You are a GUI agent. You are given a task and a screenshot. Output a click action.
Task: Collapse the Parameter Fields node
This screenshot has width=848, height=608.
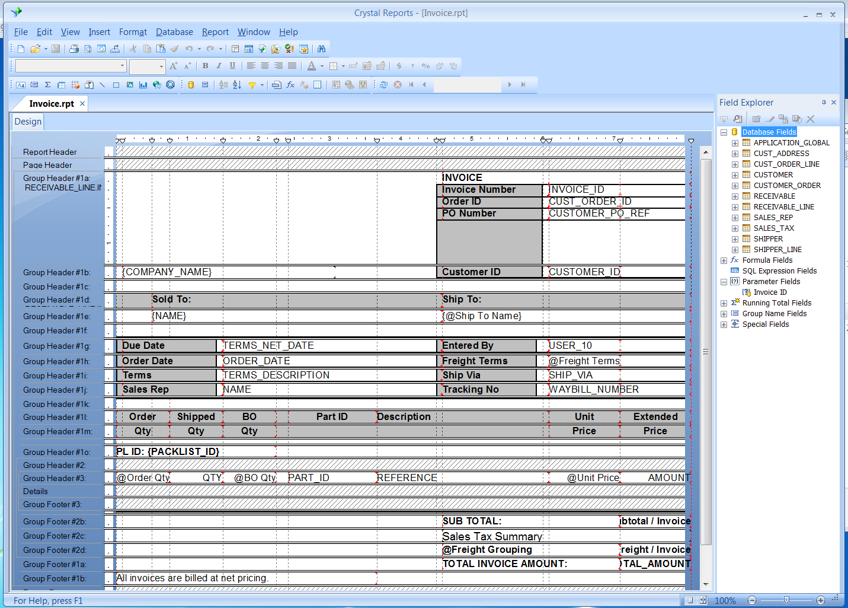pyautogui.click(x=724, y=282)
